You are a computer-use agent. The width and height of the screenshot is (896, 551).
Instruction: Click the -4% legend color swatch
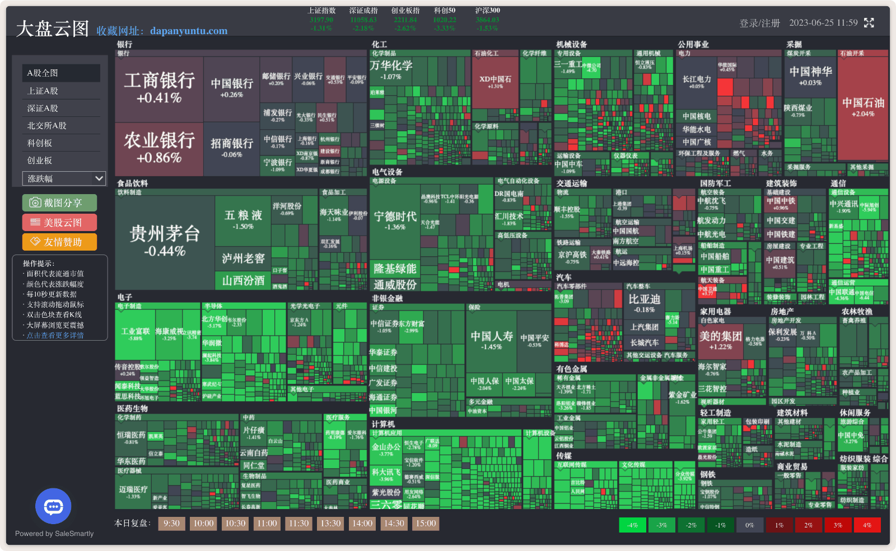click(x=632, y=525)
